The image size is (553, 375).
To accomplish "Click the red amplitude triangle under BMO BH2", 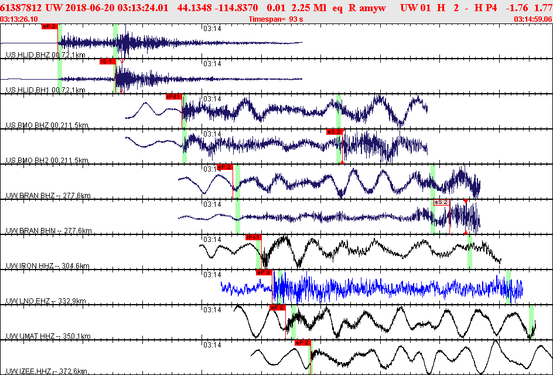I will [x=342, y=162].
